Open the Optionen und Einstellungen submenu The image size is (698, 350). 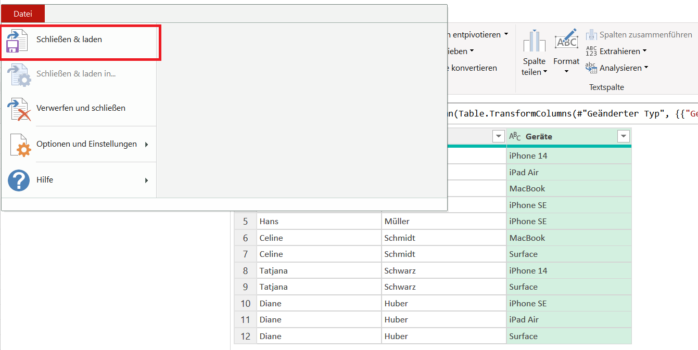(79, 144)
